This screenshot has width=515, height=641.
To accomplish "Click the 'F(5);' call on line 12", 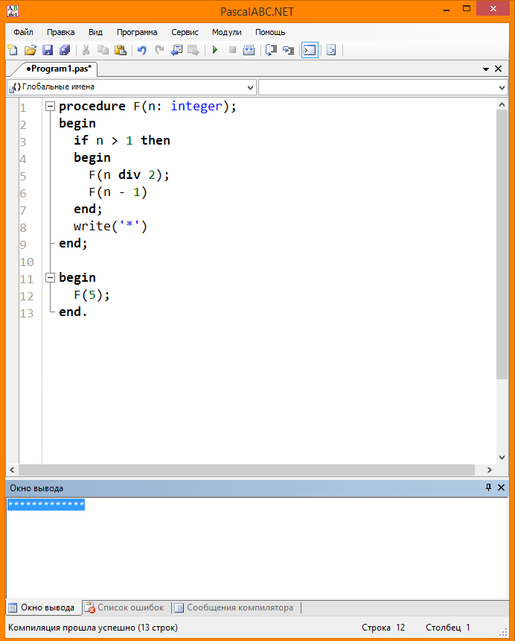I will click(x=92, y=295).
